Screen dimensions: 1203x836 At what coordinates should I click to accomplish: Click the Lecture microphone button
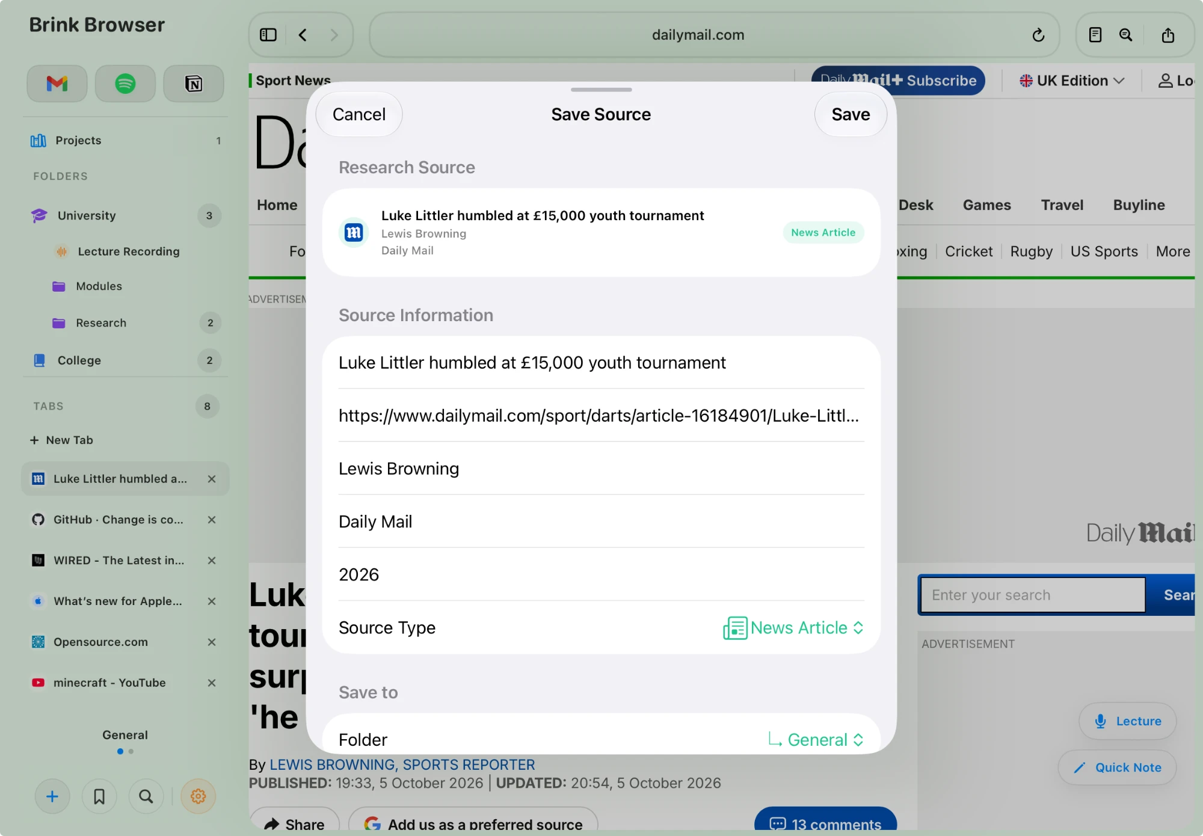tap(1127, 721)
